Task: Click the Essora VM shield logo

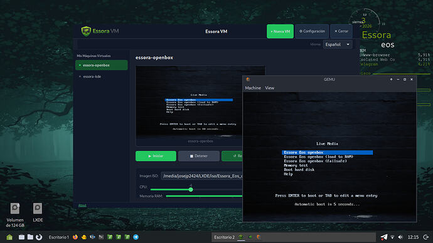Action: [x=86, y=31]
